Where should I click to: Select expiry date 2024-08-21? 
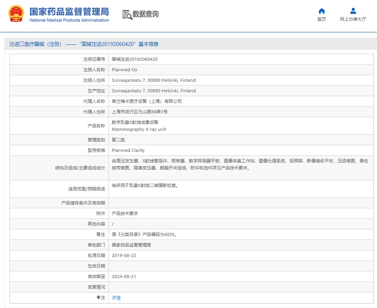coord(124,276)
